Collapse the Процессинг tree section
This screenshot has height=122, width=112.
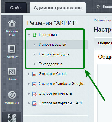(x=29, y=35)
